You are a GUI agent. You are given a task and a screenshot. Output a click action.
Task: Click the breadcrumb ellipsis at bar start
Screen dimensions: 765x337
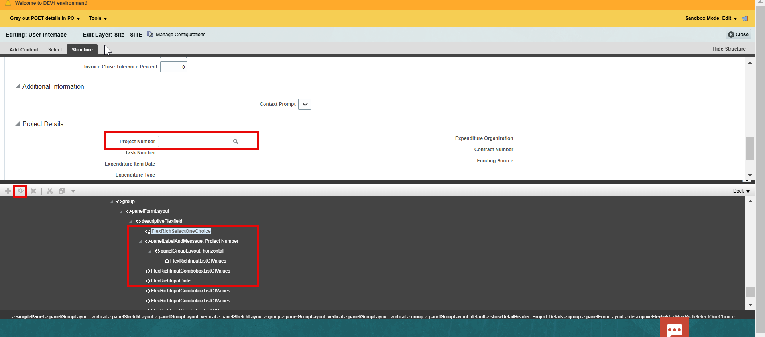click(x=4, y=316)
